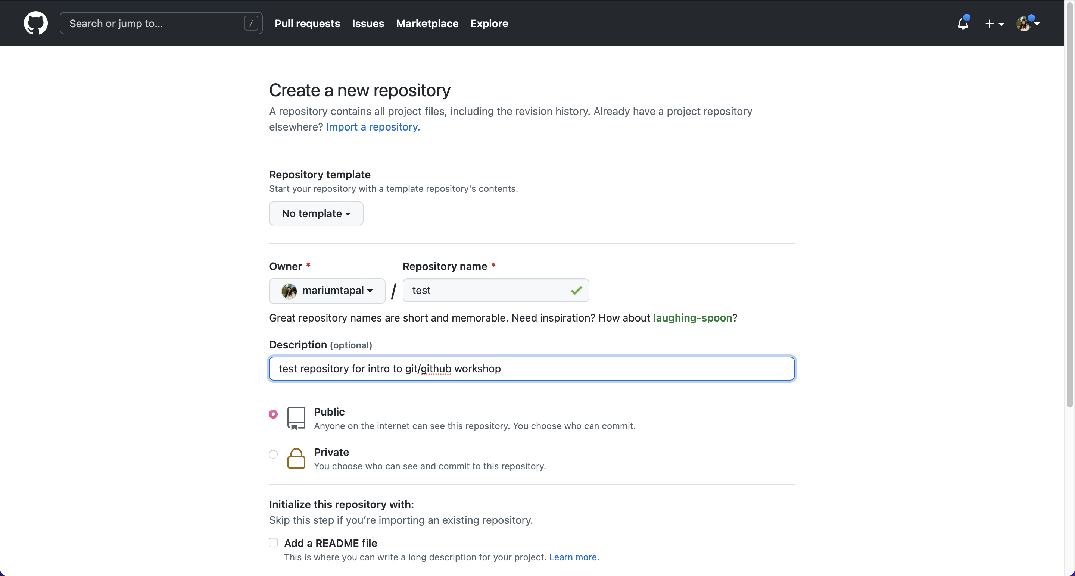The height and width of the screenshot is (576, 1075).
Task: Click the Add a README file label
Action: 330,543
